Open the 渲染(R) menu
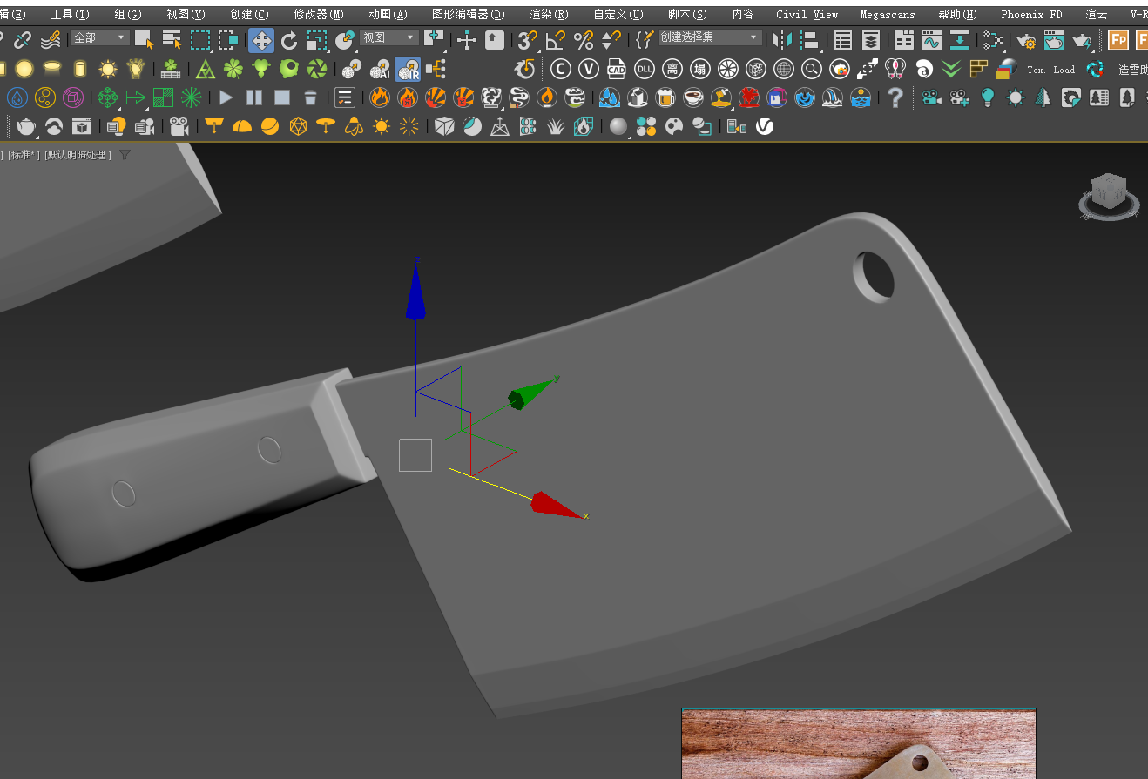This screenshot has height=779, width=1148. (549, 14)
